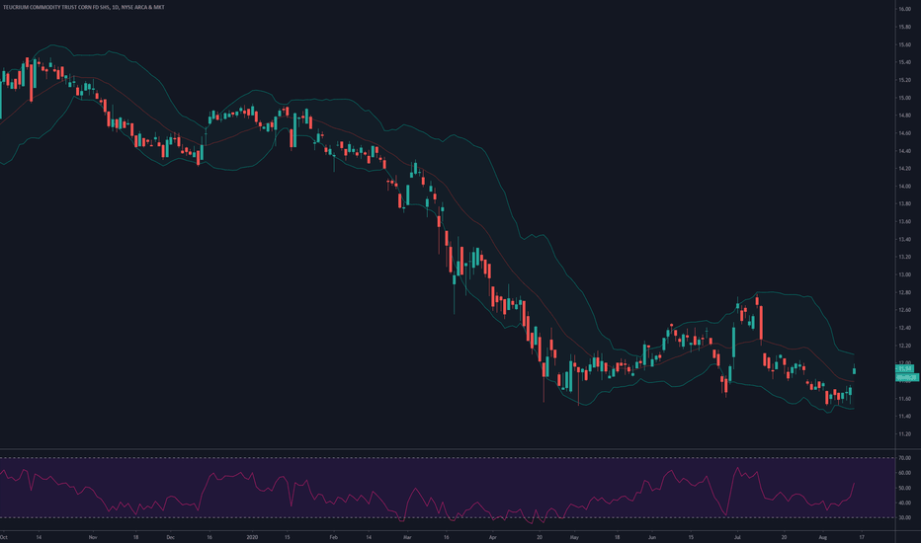This screenshot has width=921, height=543.
Task: Click the 50.00 RSI scale label
Action: 904,488
